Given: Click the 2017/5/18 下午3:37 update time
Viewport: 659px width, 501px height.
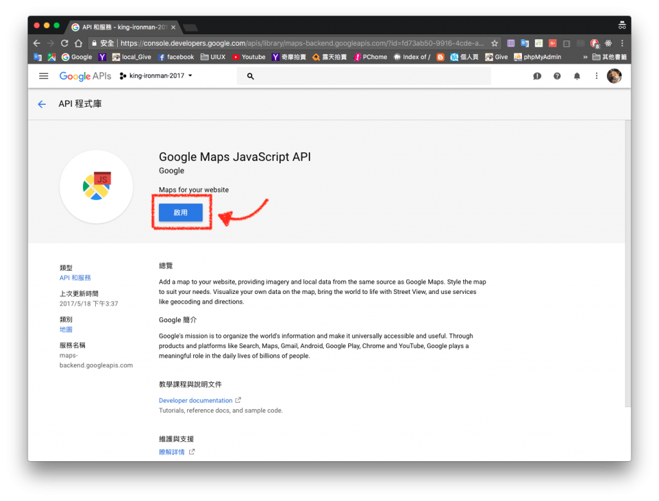Looking at the screenshot, I should point(89,304).
